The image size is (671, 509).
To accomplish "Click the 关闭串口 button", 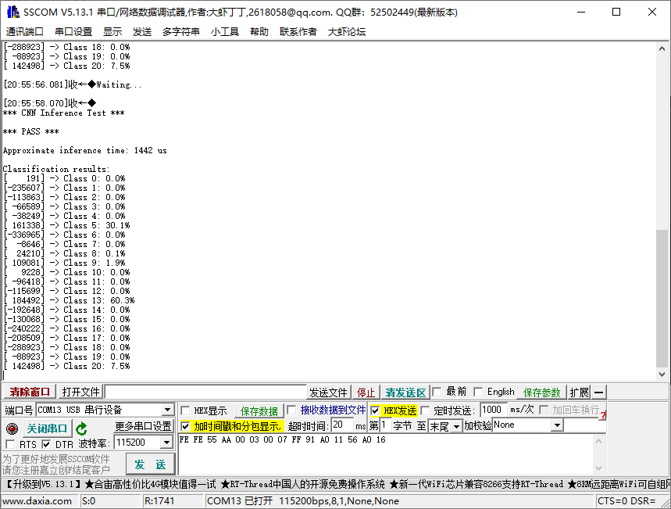I will pos(47,428).
